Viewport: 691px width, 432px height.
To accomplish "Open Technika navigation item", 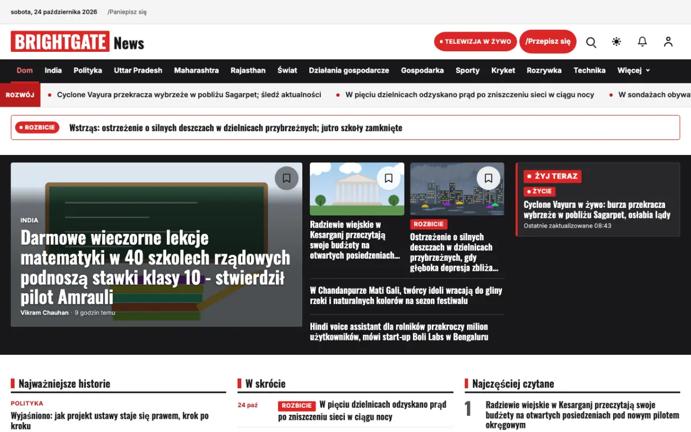I will coord(590,70).
